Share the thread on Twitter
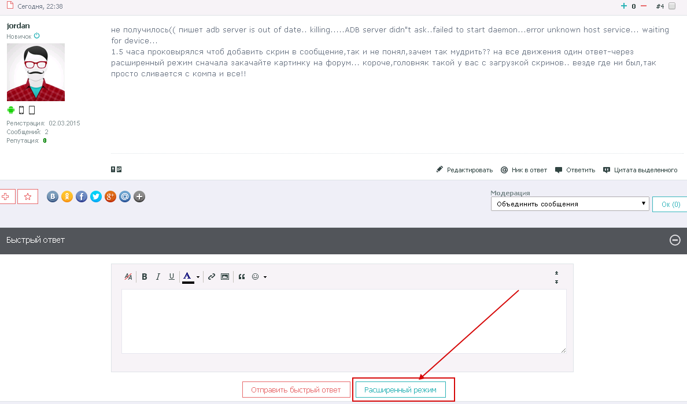The width and height of the screenshot is (687, 404). 96,197
